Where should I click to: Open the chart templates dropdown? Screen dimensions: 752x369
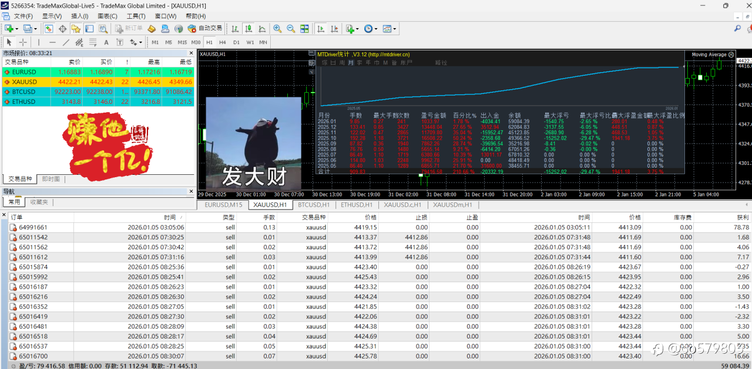390,28
